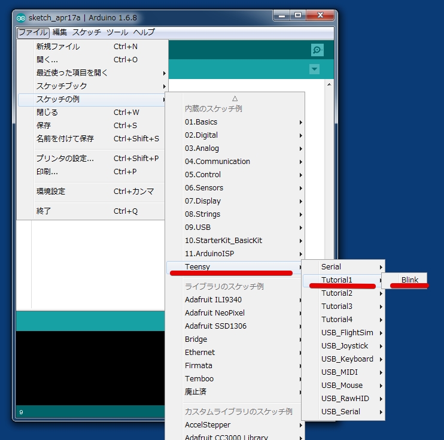The image size is (444, 440).
Task: Open the ファイル menu
Action: [x=33, y=32]
